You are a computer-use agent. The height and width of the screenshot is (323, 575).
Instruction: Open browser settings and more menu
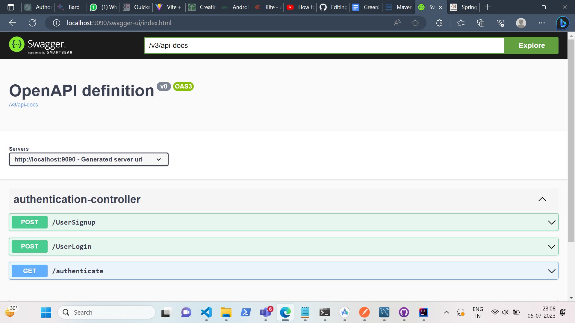(541, 23)
